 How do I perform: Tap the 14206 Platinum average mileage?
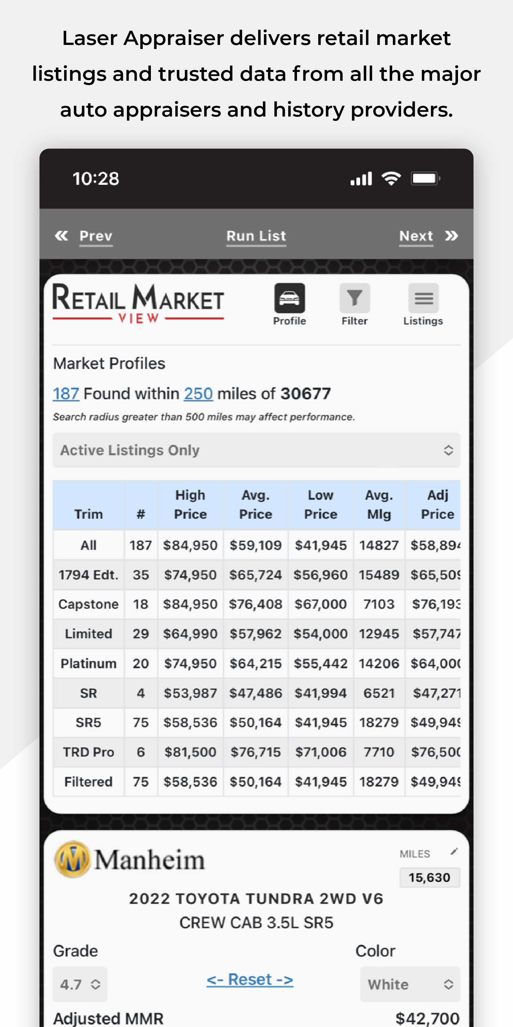coord(379,663)
